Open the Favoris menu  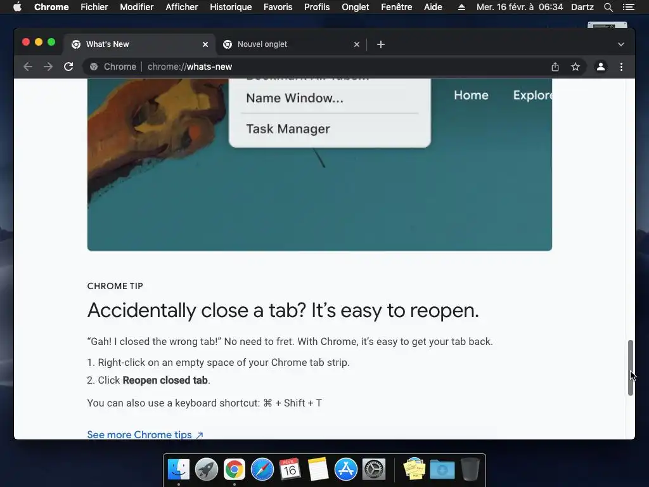[x=278, y=7]
